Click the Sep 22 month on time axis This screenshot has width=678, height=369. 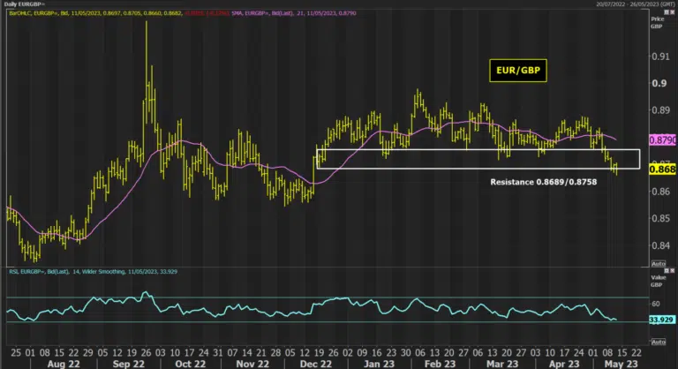[128, 364]
